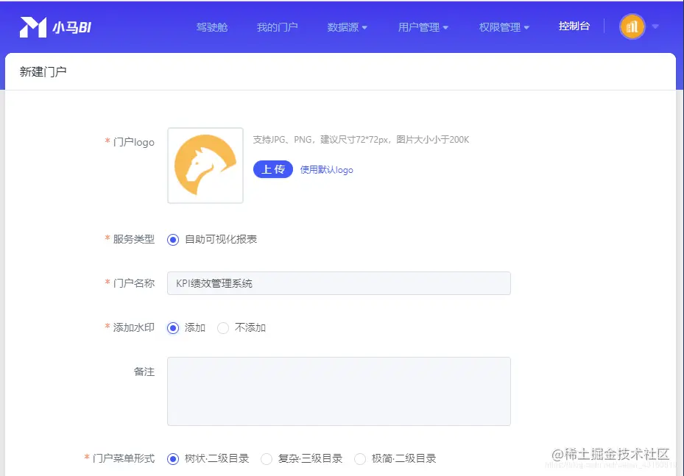Open the 用户管理 dropdown menu
This screenshot has height=476, width=684.
423,26
